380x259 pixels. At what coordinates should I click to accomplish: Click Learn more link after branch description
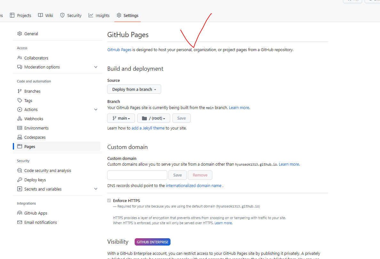click(239, 107)
